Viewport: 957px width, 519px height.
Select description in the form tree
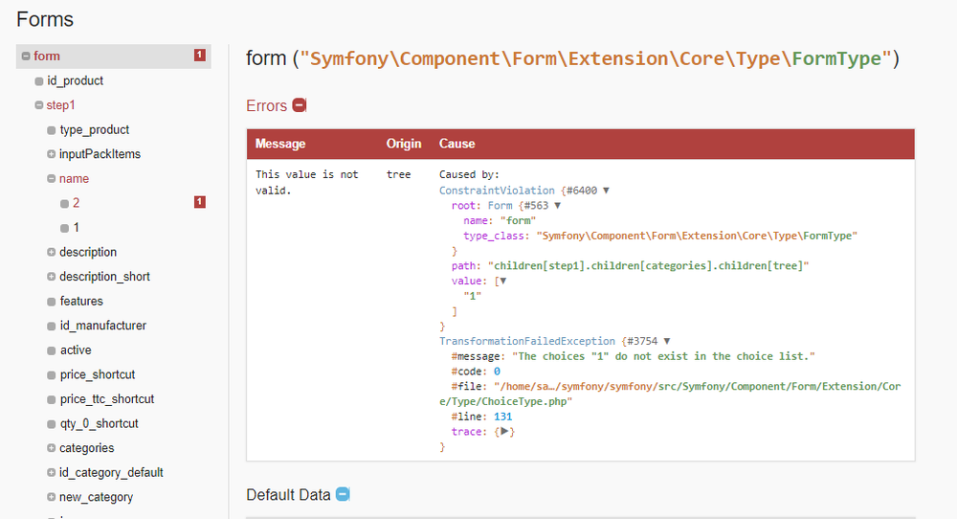click(x=88, y=252)
